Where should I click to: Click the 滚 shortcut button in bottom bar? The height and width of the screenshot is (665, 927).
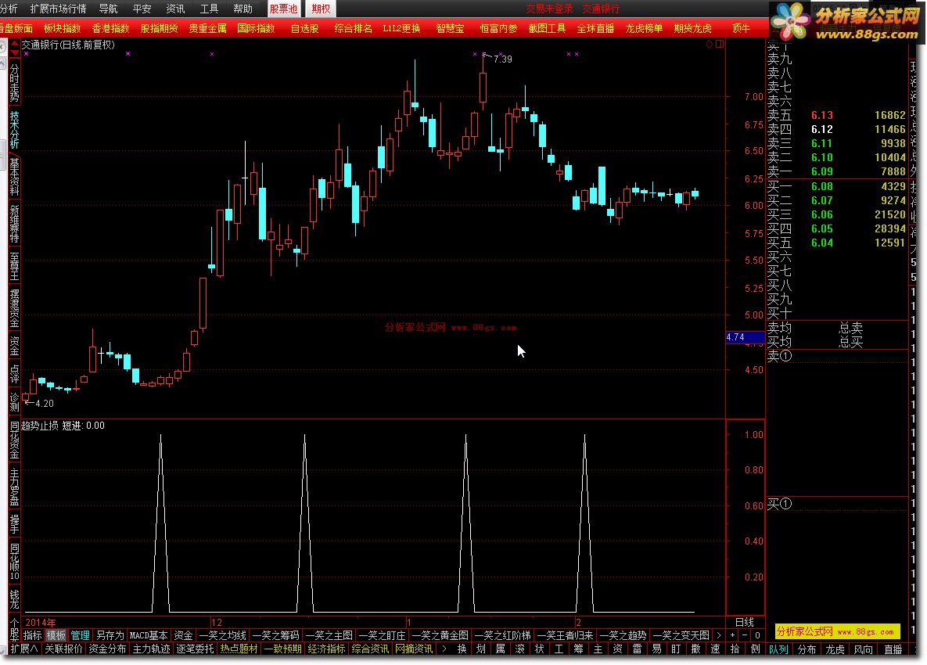(x=519, y=649)
